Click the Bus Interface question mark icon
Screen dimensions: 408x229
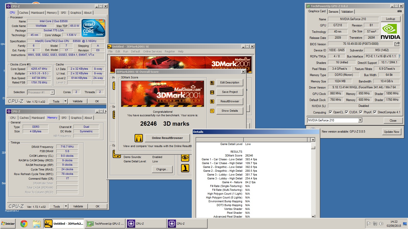(399, 56)
